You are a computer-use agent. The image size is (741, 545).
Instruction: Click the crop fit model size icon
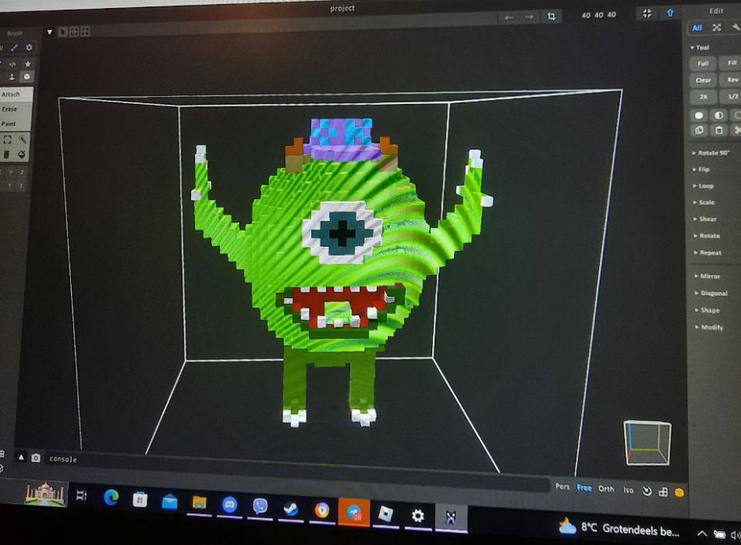coord(551,17)
